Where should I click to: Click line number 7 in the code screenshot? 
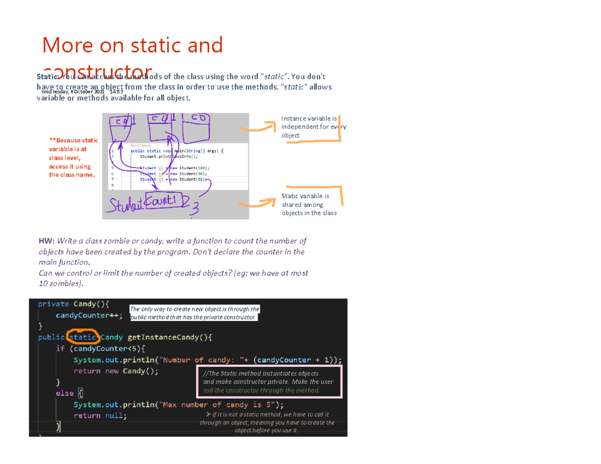pos(113,179)
